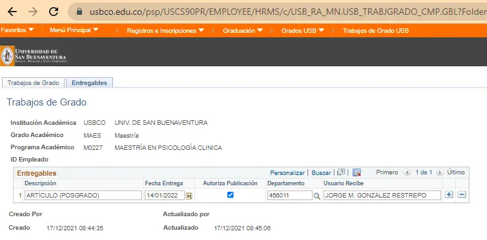The height and width of the screenshot is (240, 487).
Task: Click the institution code USBCO
Action: tap(94, 123)
